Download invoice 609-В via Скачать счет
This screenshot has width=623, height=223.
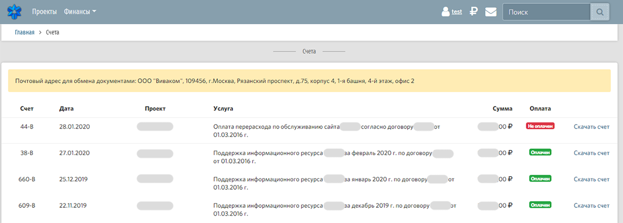(591, 206)
